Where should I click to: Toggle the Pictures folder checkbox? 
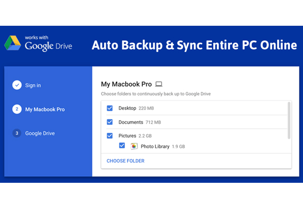[x=110, y=136]
